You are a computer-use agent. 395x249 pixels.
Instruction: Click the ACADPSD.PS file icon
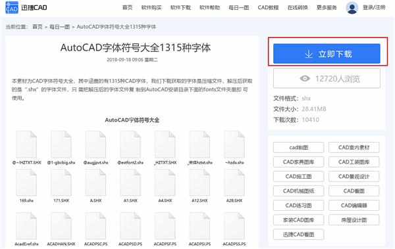pos(130,226)
